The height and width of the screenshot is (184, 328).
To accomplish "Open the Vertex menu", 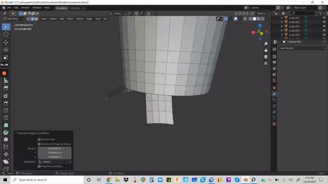I will pyautogui.click(x=80, y=19).
